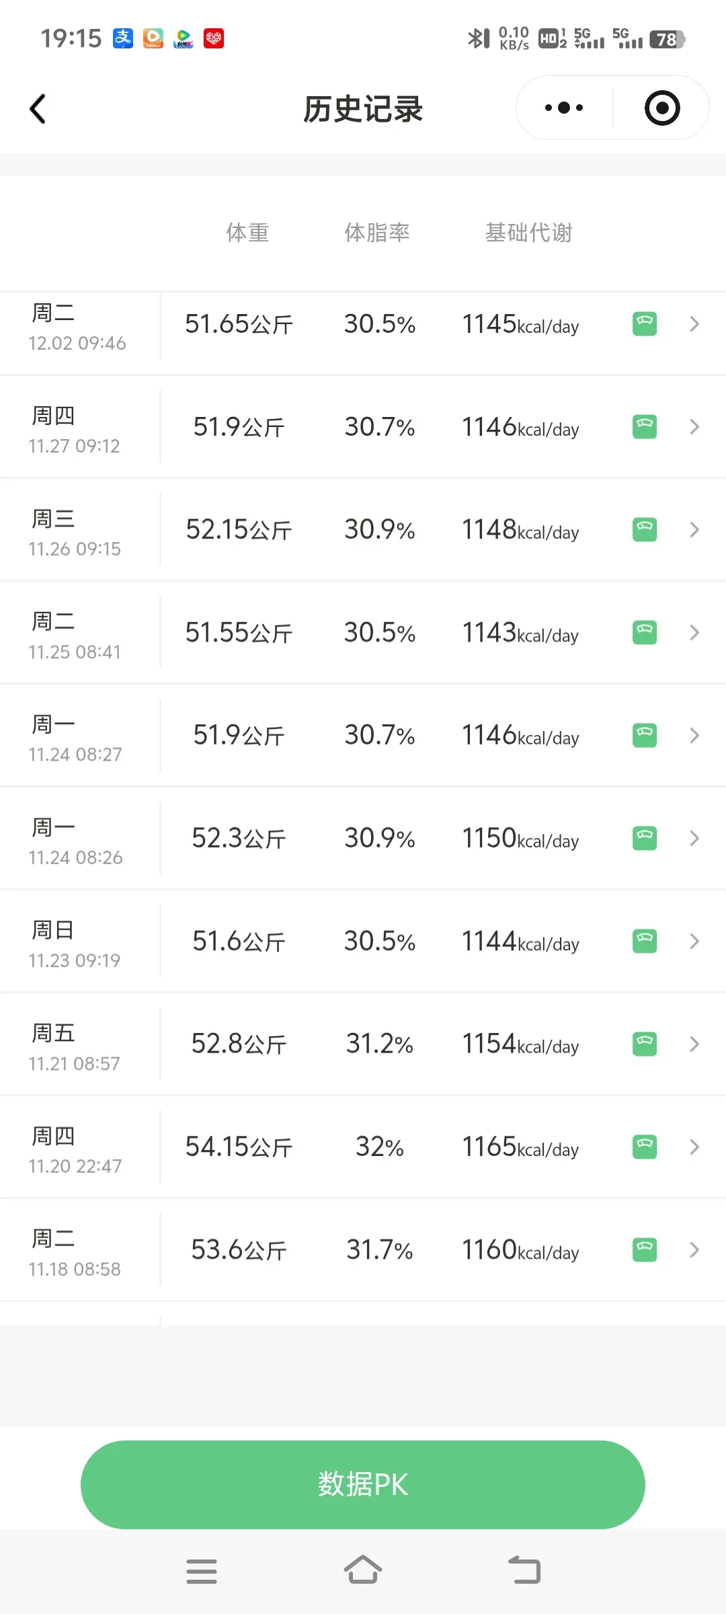
Task: Select the 体重 column header
Action: coord(247,233)
